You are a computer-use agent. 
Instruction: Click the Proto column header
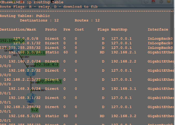pos(51,30)
